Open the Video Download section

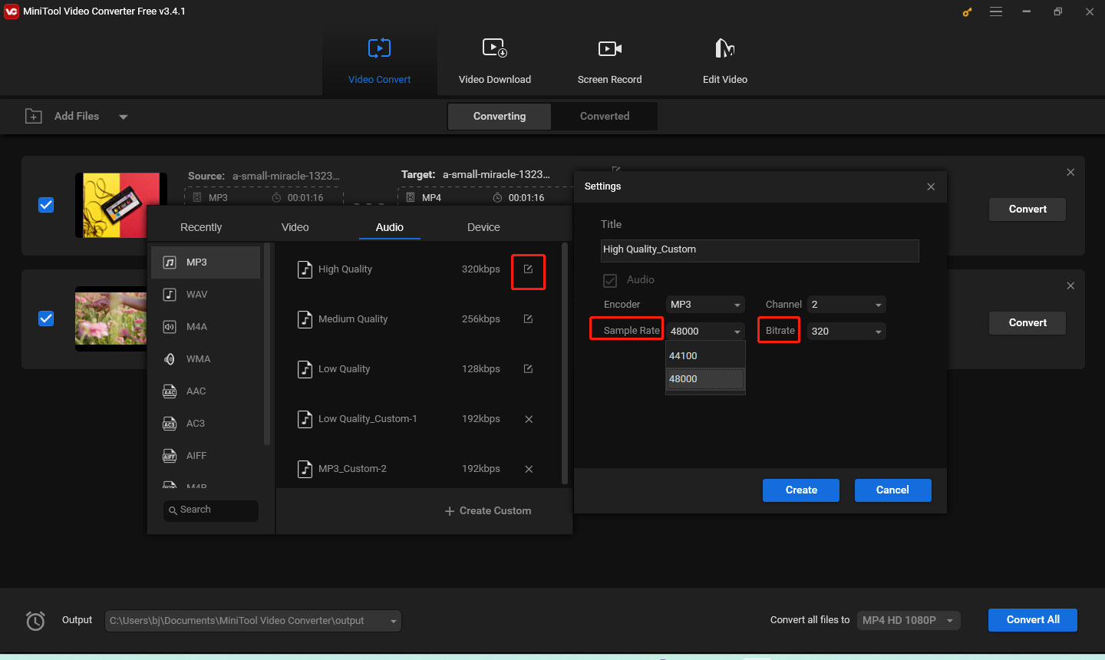click(x=495, y=61)
